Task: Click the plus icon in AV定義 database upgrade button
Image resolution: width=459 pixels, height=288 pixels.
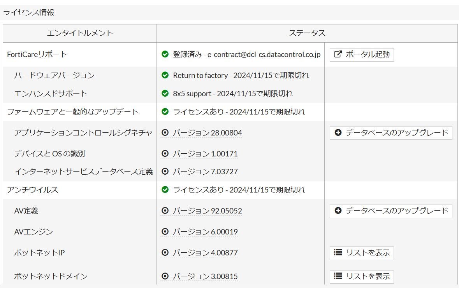Action: coord(338,211)
